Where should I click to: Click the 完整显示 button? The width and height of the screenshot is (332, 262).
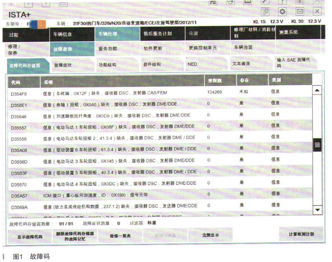(x=210, y=235)
